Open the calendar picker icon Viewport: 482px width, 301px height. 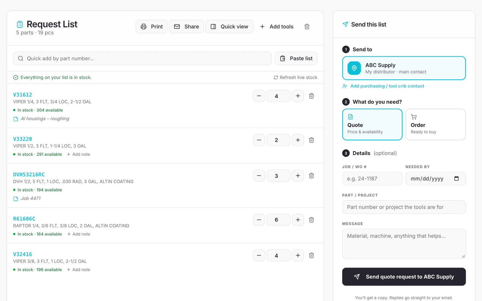[x=456, y=178]
